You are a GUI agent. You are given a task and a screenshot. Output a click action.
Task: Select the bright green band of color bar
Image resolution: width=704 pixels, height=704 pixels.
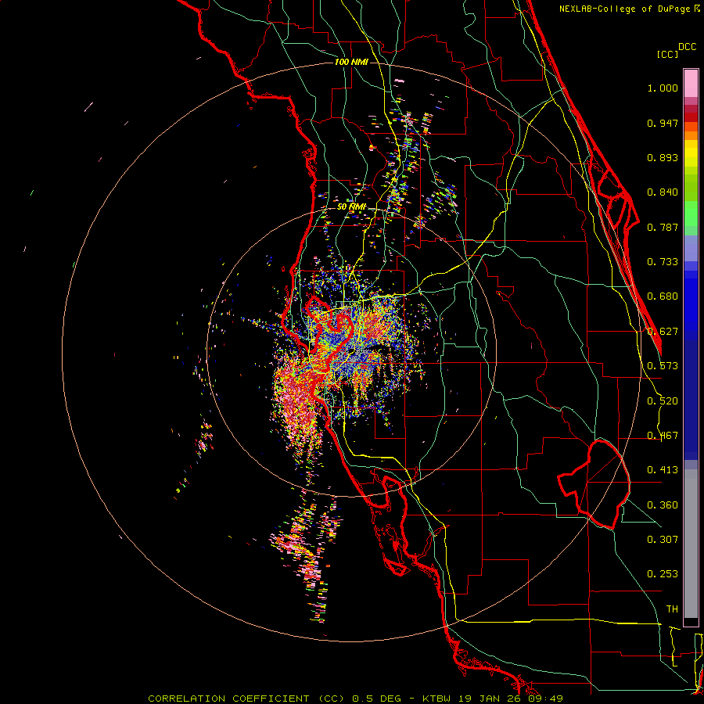pyautogui.click(x=691, y=214)
